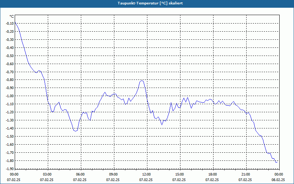
Task: Pick the -0,60 y-axis tick label
Action: (x=10, y=64)
